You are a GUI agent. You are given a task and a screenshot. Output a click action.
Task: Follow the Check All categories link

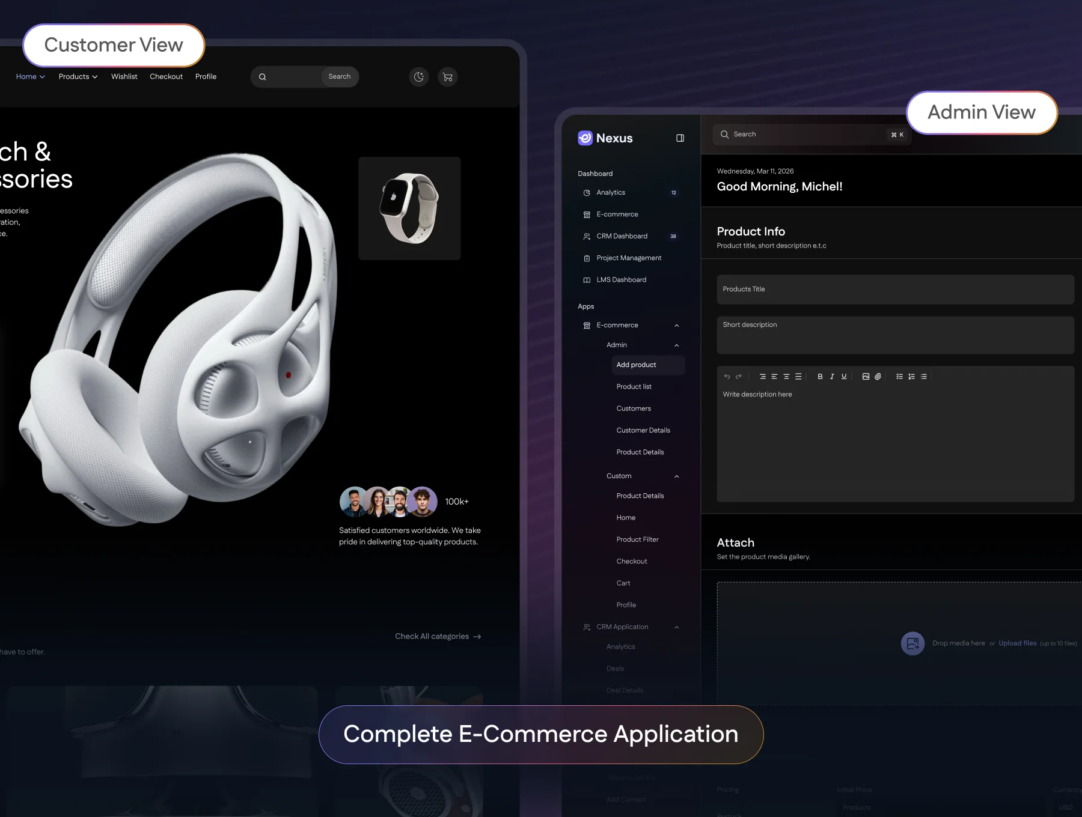tap(438, 637)
